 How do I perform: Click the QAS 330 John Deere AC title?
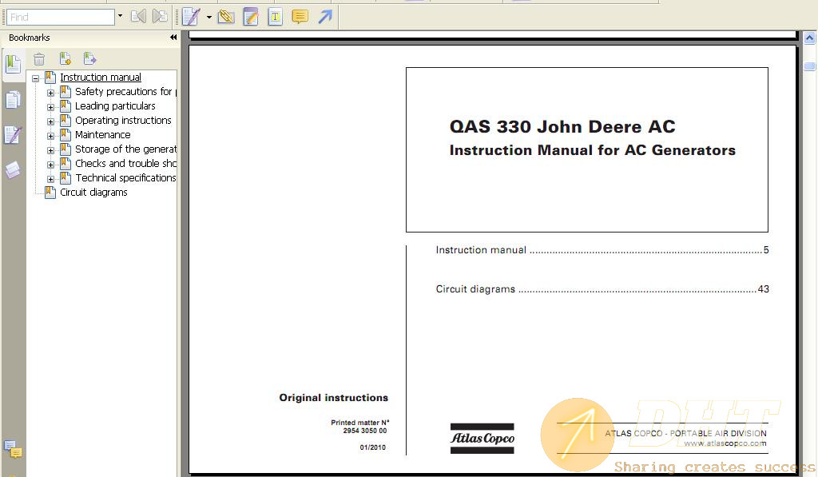[562, 126]
